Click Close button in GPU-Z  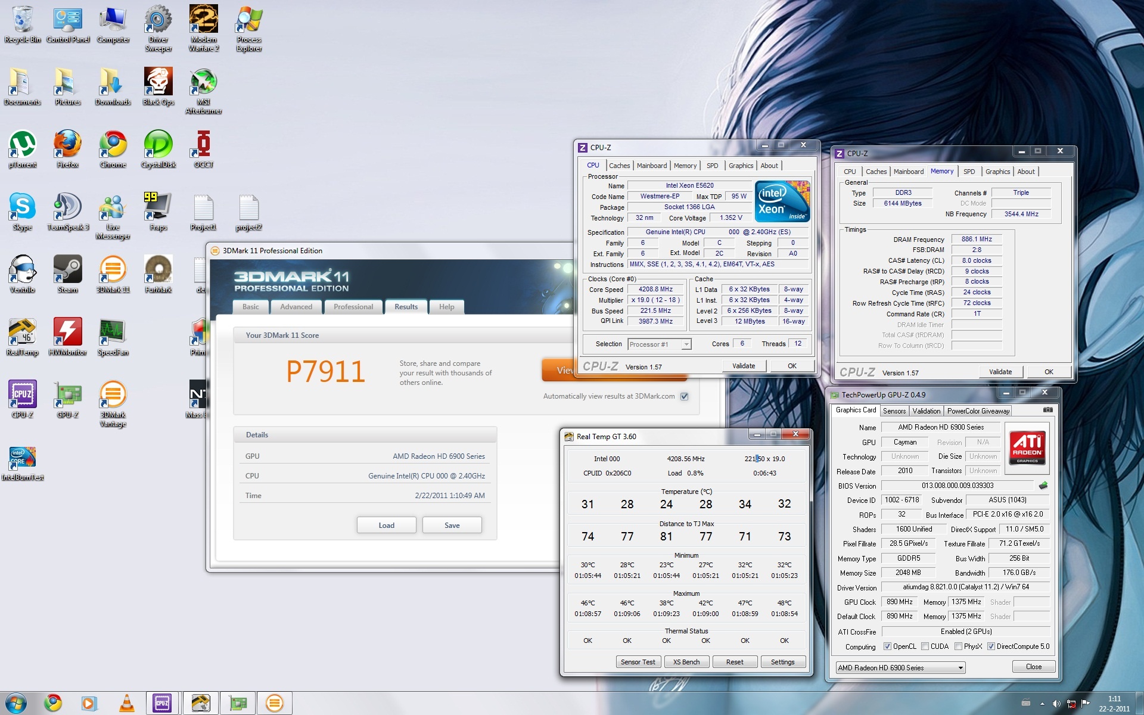coord(1034,667)
